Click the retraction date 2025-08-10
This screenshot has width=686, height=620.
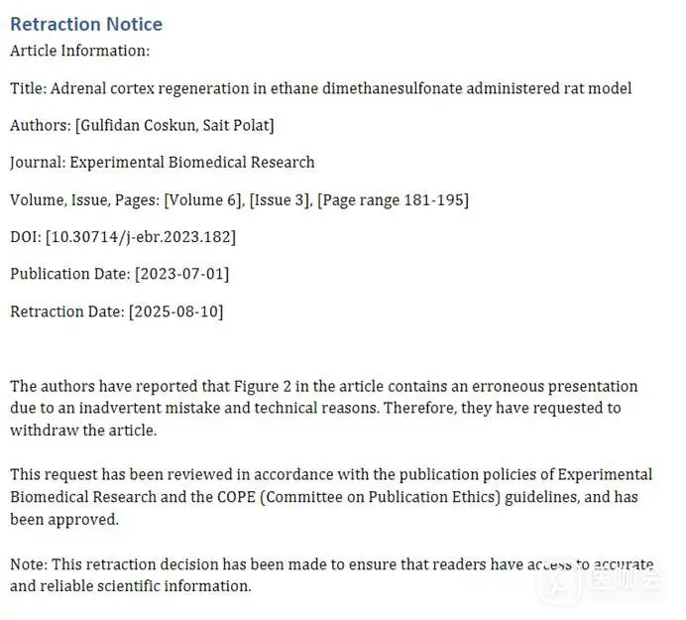(175, 311)
